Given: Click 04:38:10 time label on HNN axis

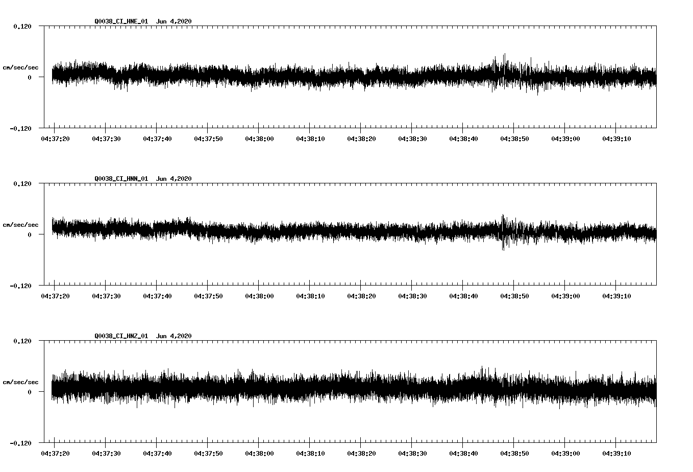Looking at the screenshot, I should [310, 296].
